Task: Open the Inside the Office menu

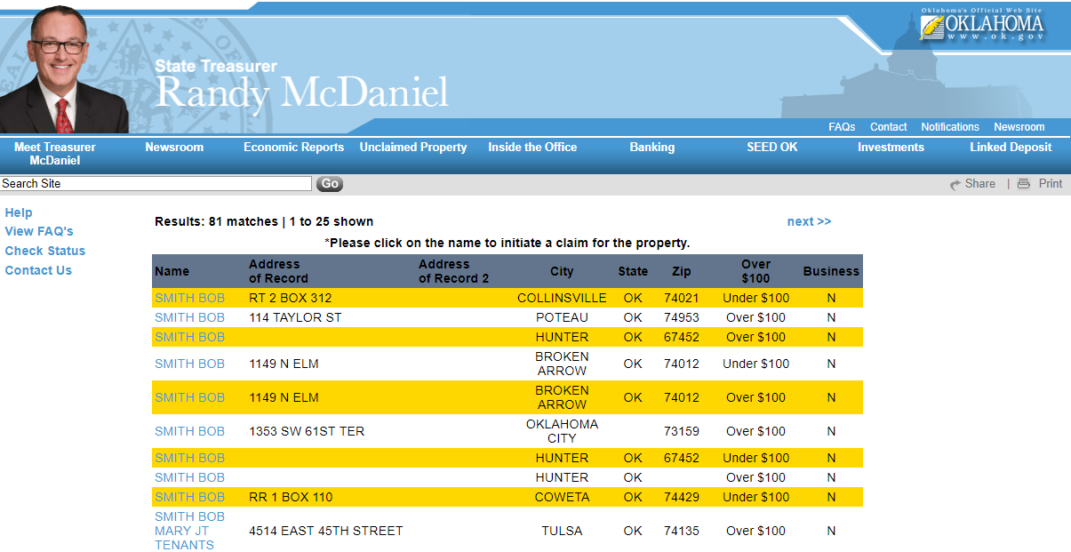Action: [x=532, y=148]
